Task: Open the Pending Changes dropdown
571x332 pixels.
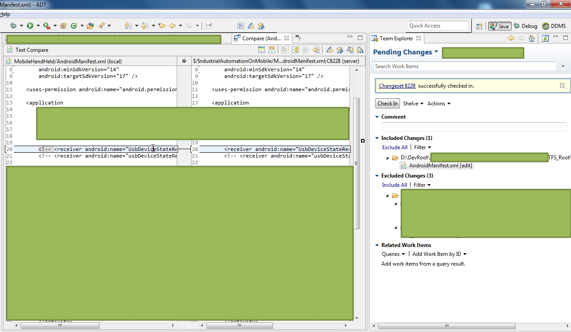Action: click(436, 52)
